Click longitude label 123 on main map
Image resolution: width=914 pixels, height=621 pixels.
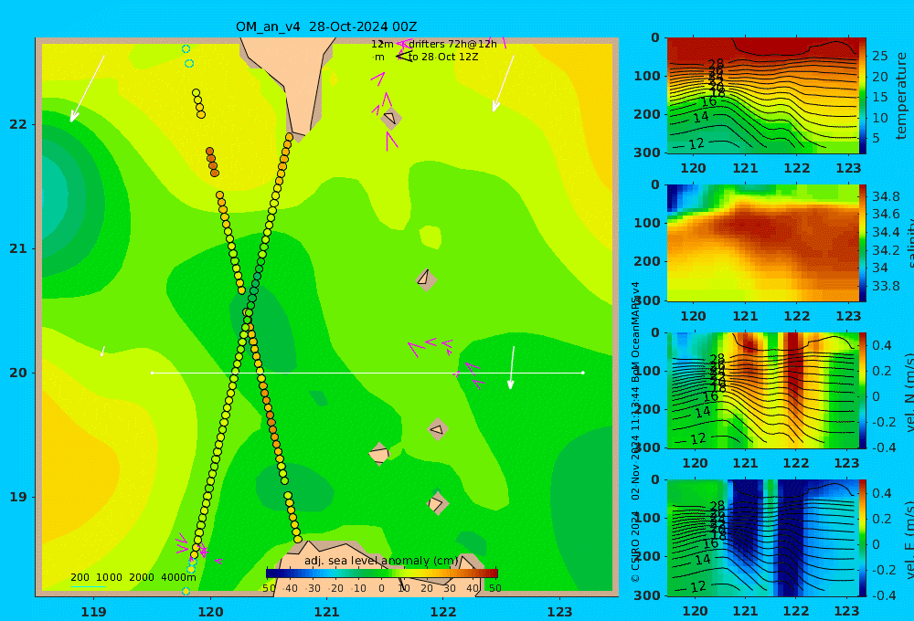560,612
